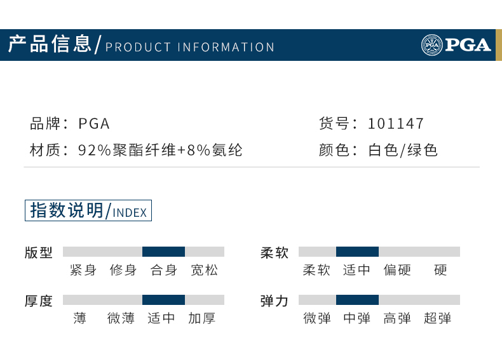Select the 加厚 thickness label
The height and width of the screenshot is (355, 502).
click(202, 318)
